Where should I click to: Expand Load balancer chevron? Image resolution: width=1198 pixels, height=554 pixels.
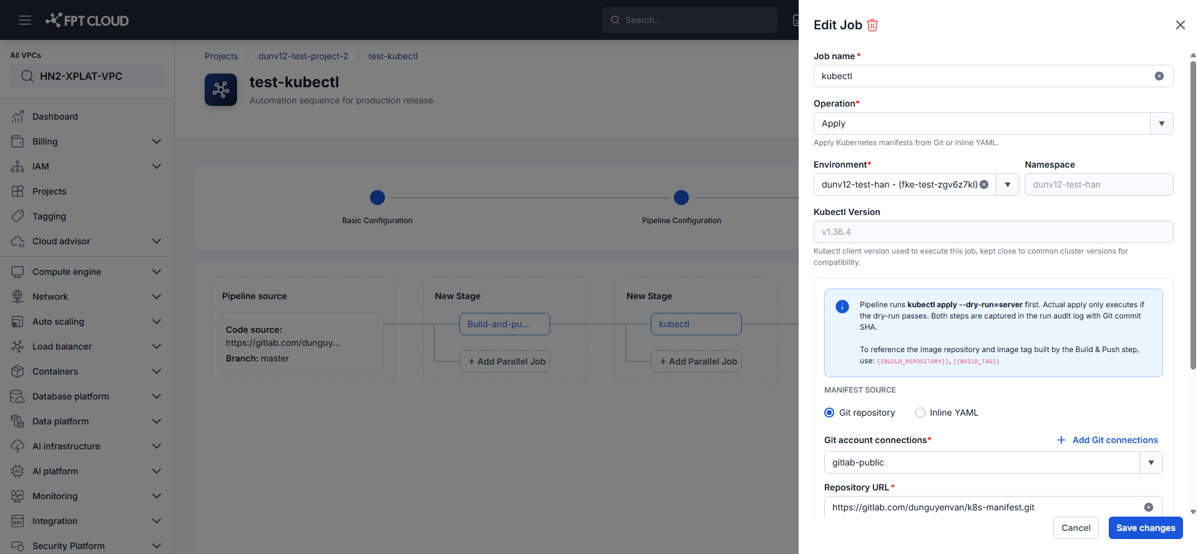pos(157,346)
